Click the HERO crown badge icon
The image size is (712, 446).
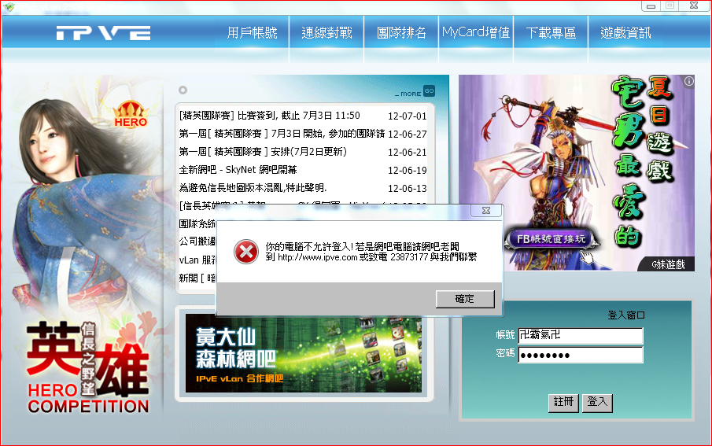pos(131,114)
